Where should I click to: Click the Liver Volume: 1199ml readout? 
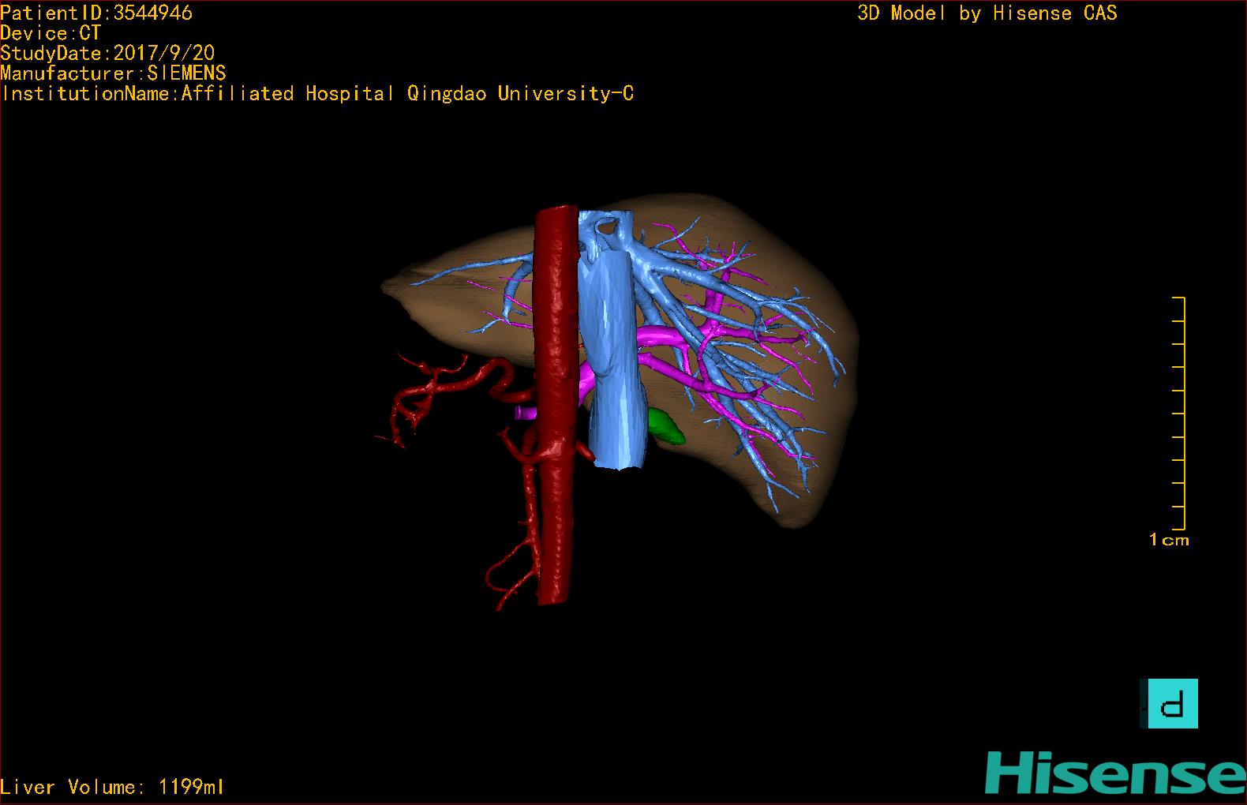click(112, 787)
